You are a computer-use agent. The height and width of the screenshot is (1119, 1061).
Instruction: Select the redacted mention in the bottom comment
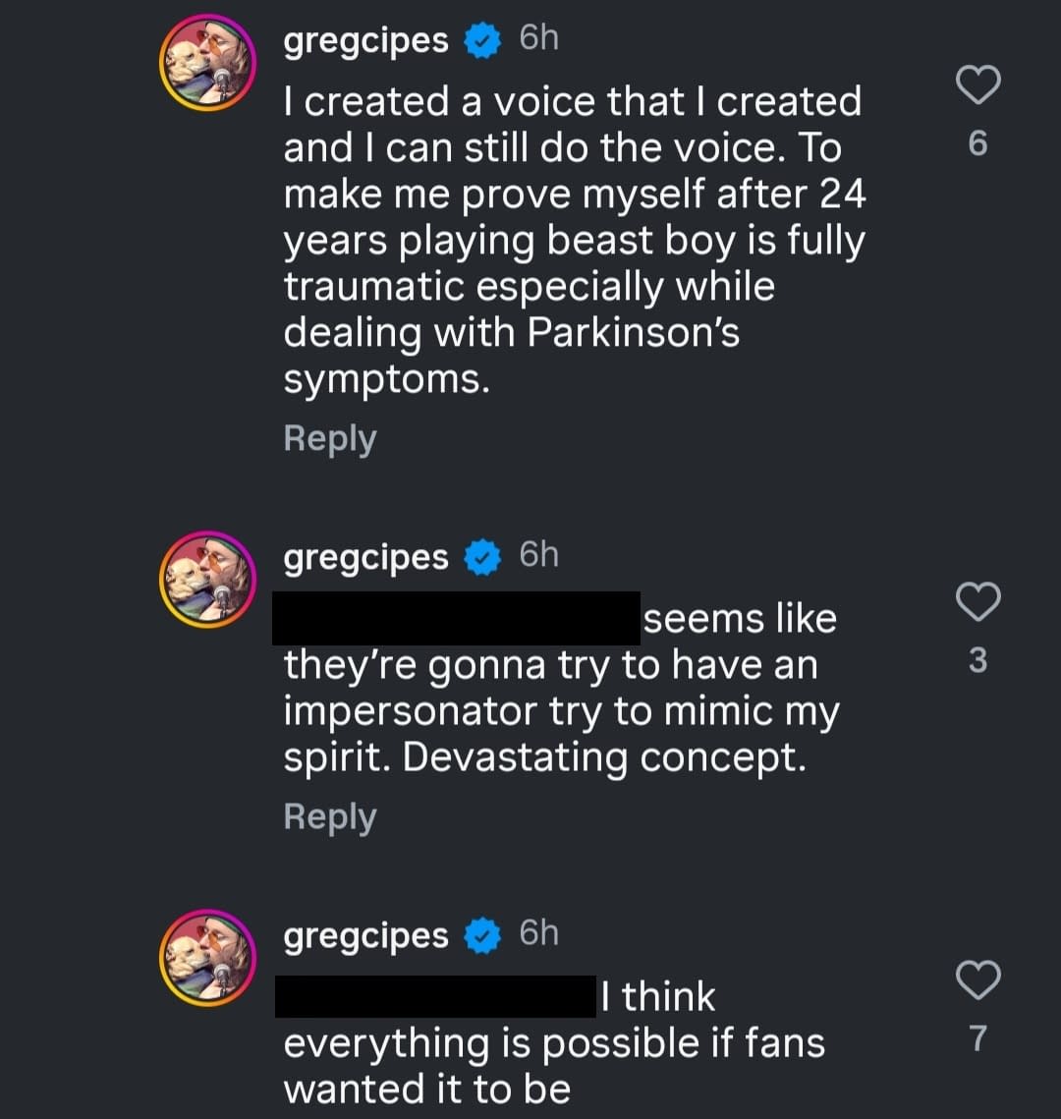435,994
